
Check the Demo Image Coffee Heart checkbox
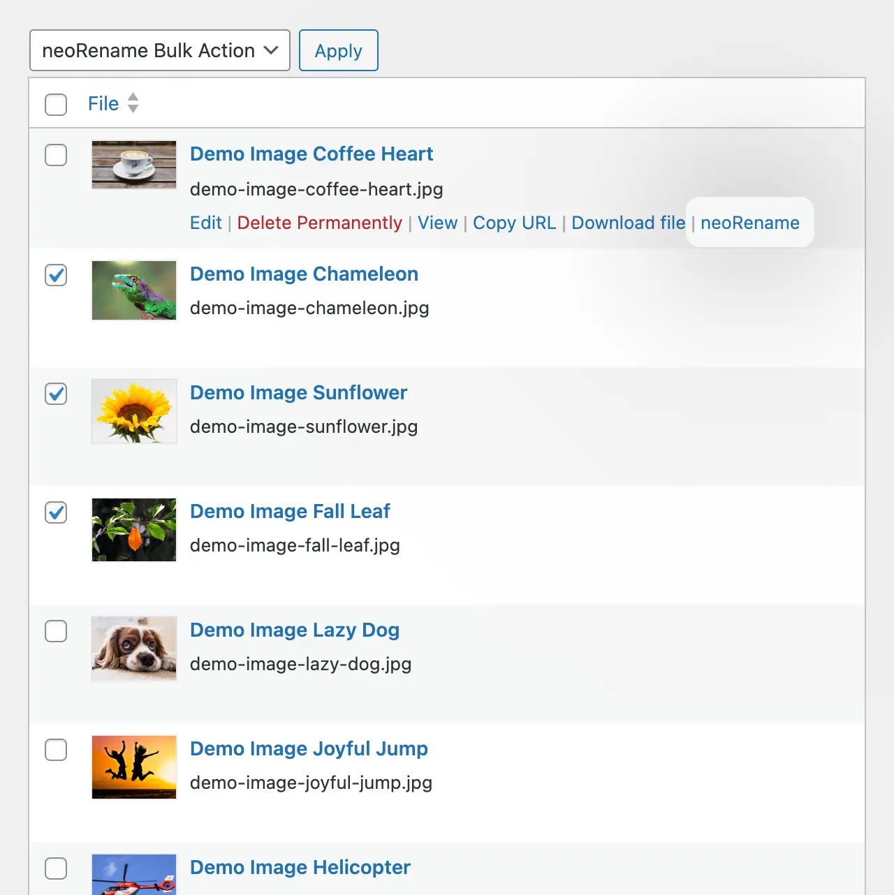[56, 155]
